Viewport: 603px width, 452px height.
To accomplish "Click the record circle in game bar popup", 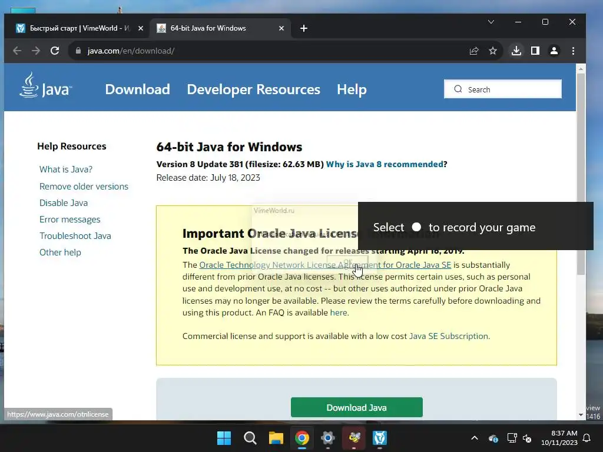I will (x=416, y=227).
